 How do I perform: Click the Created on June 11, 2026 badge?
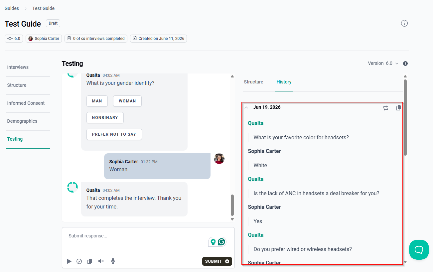[x=158, y=39]
